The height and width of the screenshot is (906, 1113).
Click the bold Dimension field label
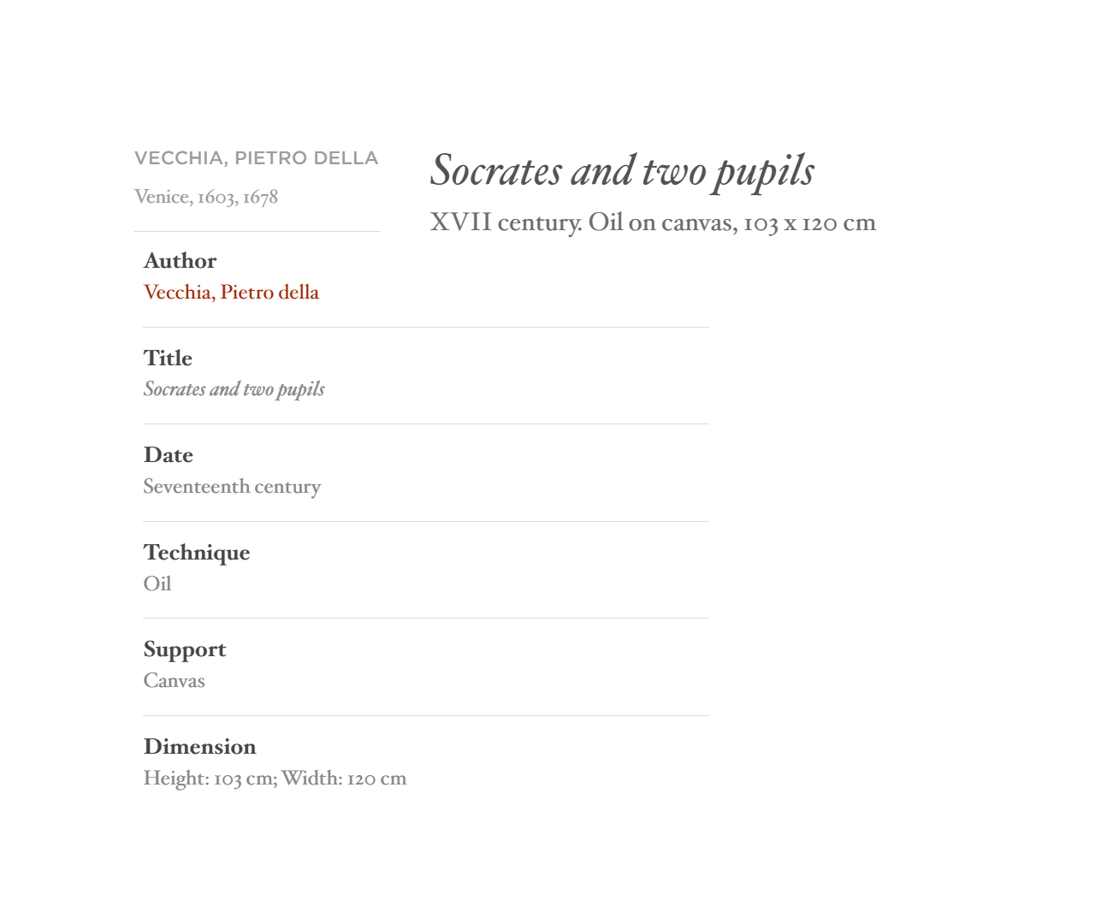tap(200, 747)
